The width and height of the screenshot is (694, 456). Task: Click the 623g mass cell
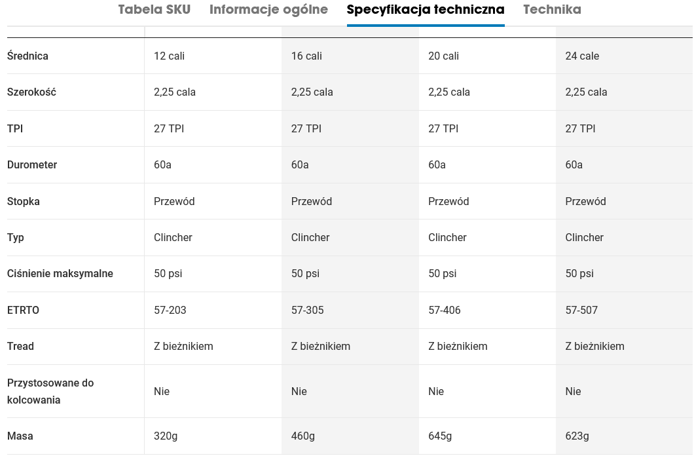[x=577, y=436]
